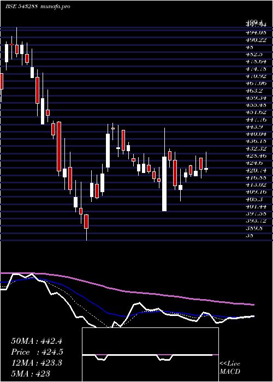Click the 409.16 price value
Image resolution: width=273 pixels, height=382 pixels.
coord(256,192)
